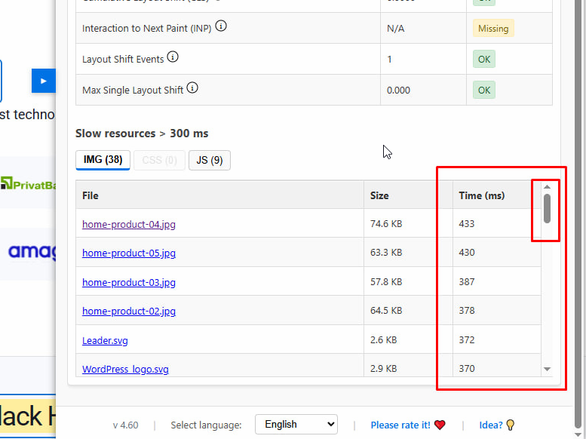Viewport: 586px width, 439px height.
Task: Click the PrivatBank logo on the page
Action: point(28,183)
